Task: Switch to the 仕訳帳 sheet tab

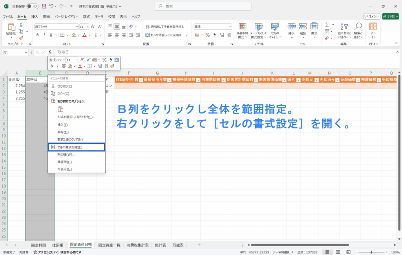Action: pyautogui.click(x=58, y=245)
